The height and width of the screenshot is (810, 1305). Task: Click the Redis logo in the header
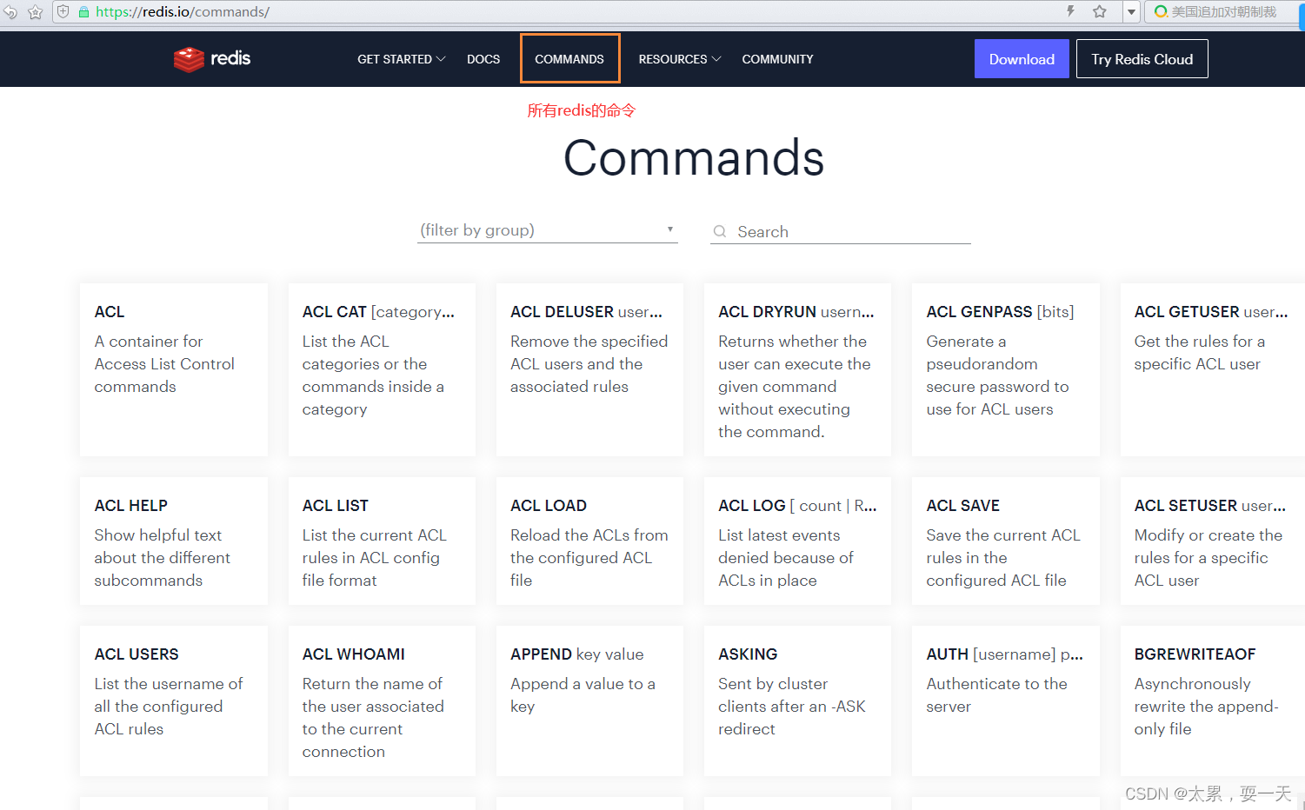pyautogui.click(x=211, y=59)
